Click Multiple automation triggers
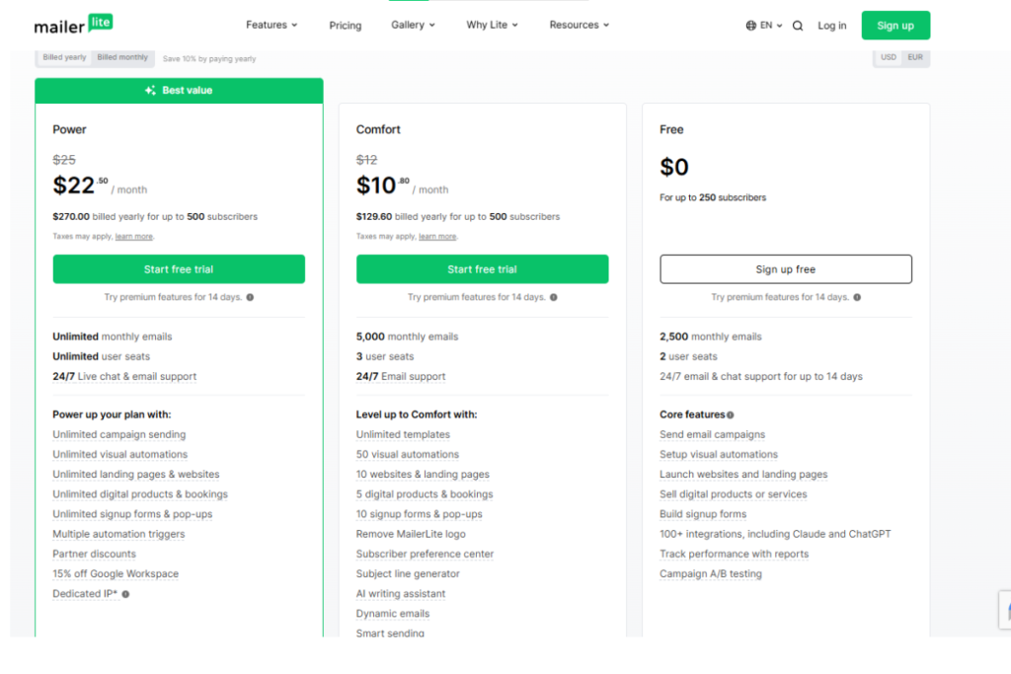The width and height of the screenshot is (1011, 674). [118, 535]
